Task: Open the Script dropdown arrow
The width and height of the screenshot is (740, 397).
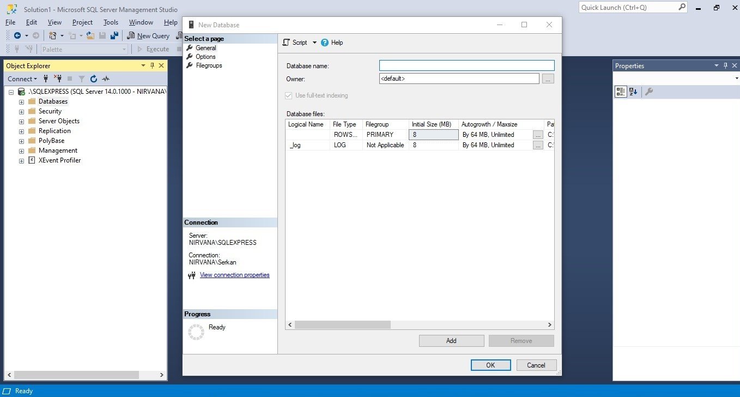Action: 314,43
